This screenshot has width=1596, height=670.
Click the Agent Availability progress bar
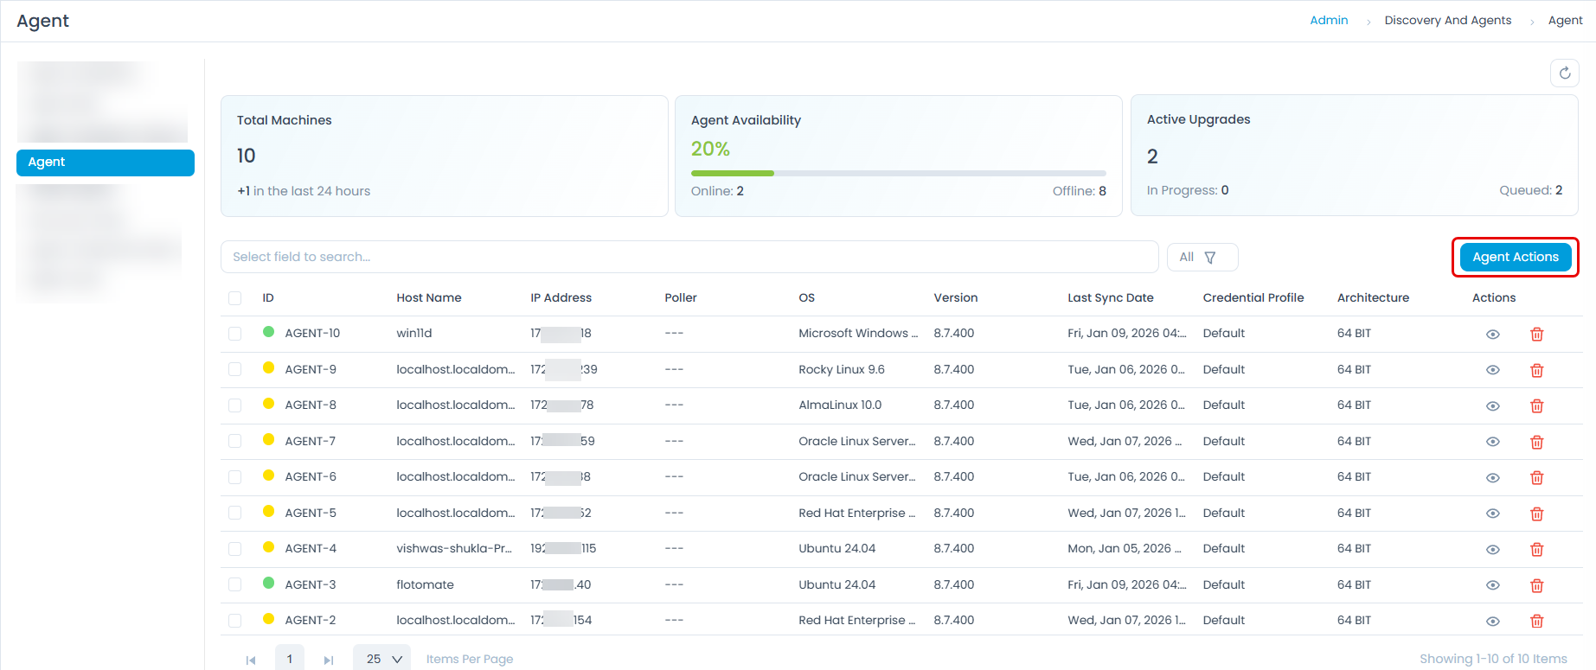tap(898, 174)
